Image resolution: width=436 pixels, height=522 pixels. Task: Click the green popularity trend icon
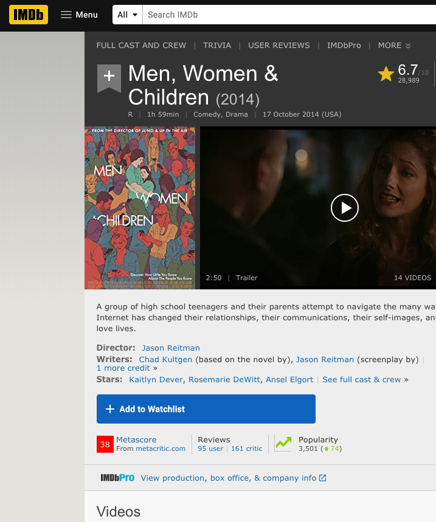pyautogui.click(x=283, y=444)
